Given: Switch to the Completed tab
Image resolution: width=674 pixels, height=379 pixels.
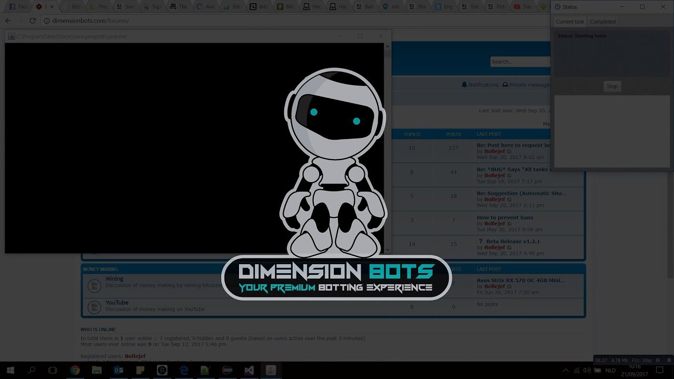Looking at the screenshot, I should (x=602, y=22).
